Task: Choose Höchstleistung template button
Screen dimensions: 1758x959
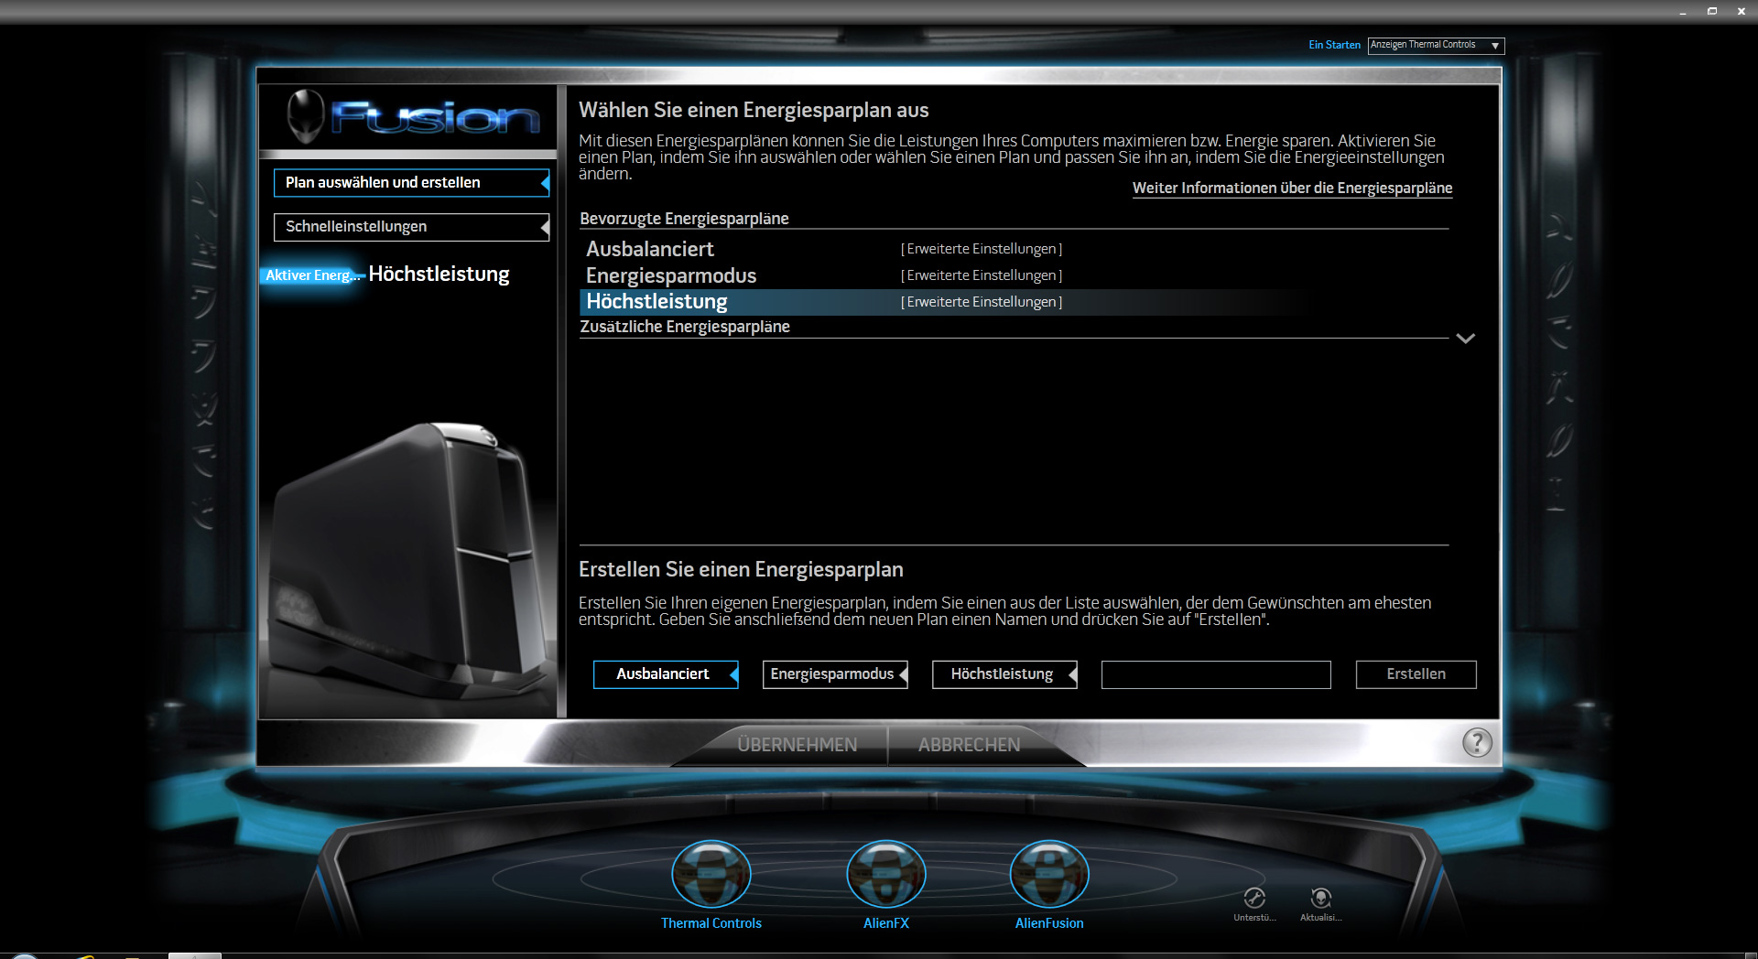Action: coord(1004,674)
